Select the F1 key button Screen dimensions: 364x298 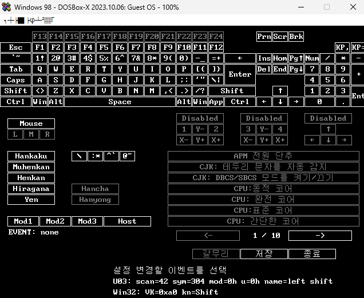39,47
